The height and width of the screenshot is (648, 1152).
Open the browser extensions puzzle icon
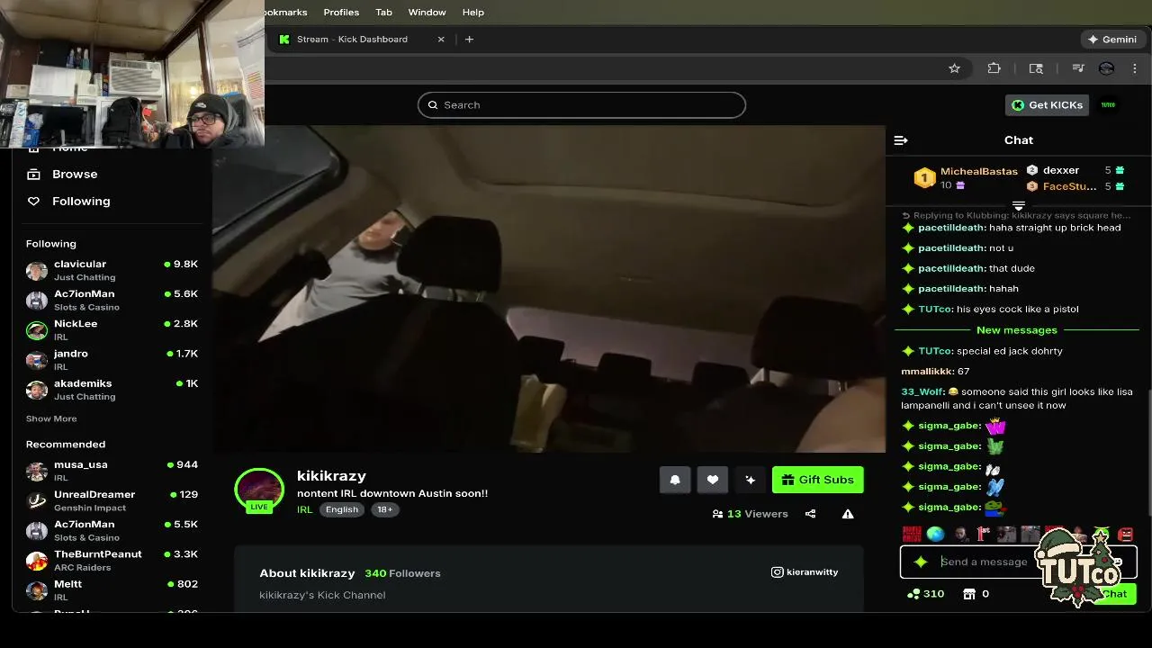(x=994, y=68)
